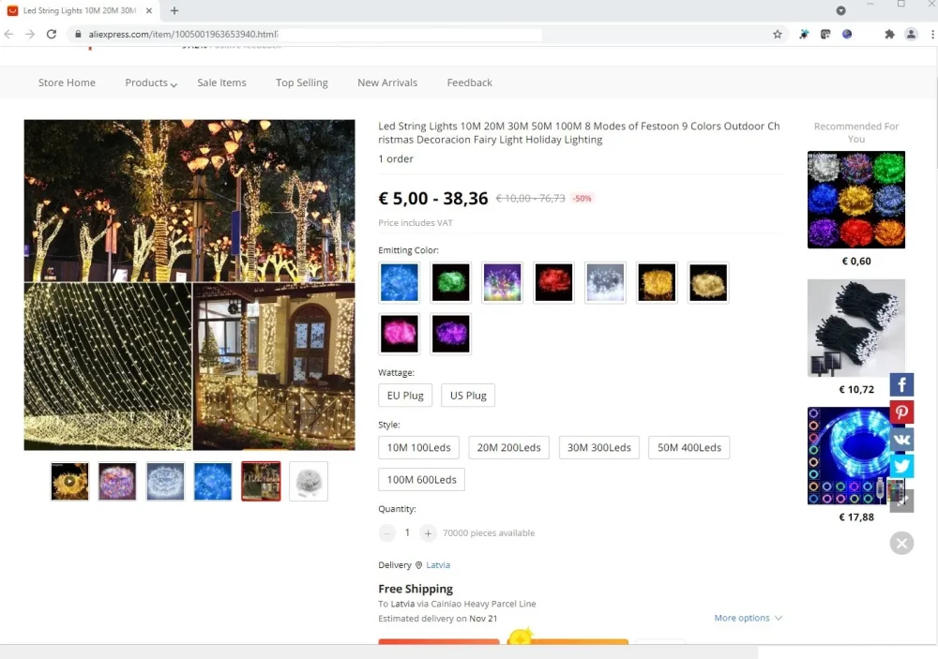Click the lock icon in the address bar

78,34
